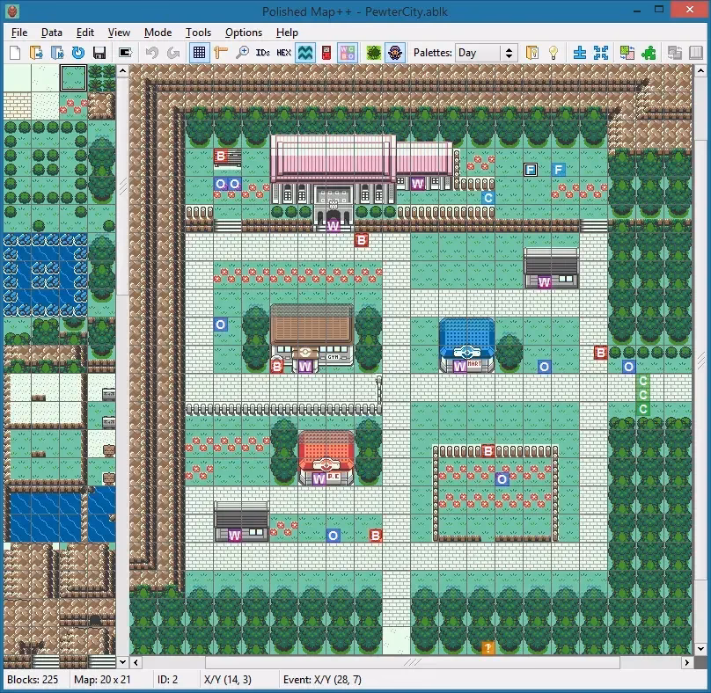The height and width of the screenshot is (693, 711).
Task: Open the Options menu
Action: 244,33
